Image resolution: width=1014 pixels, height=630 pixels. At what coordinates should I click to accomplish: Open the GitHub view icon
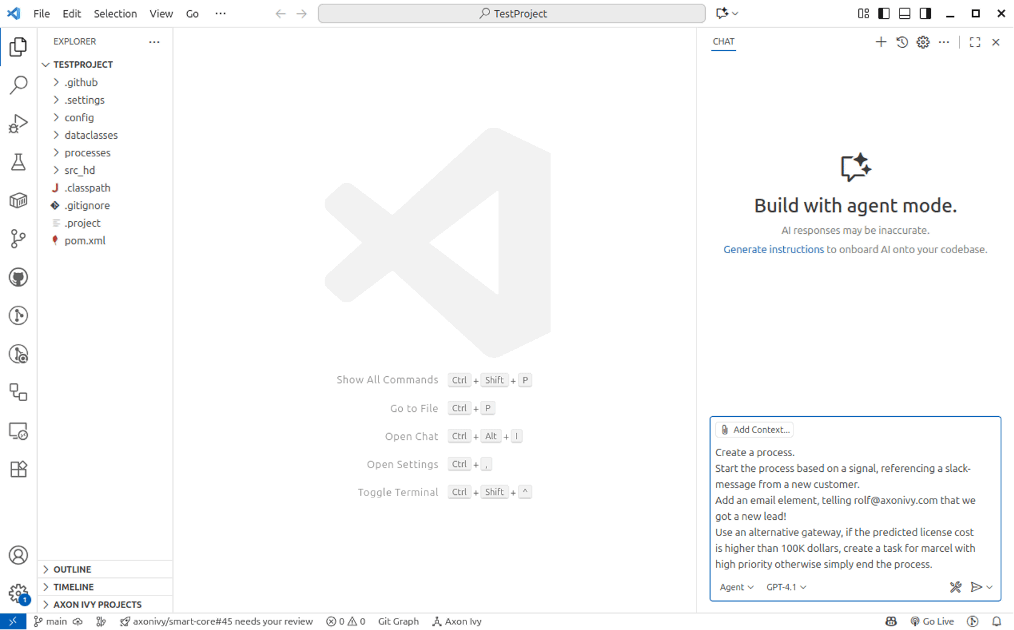coord(18,277)
